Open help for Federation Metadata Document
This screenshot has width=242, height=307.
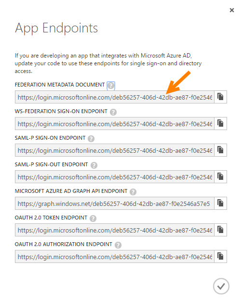coord(111,86)
